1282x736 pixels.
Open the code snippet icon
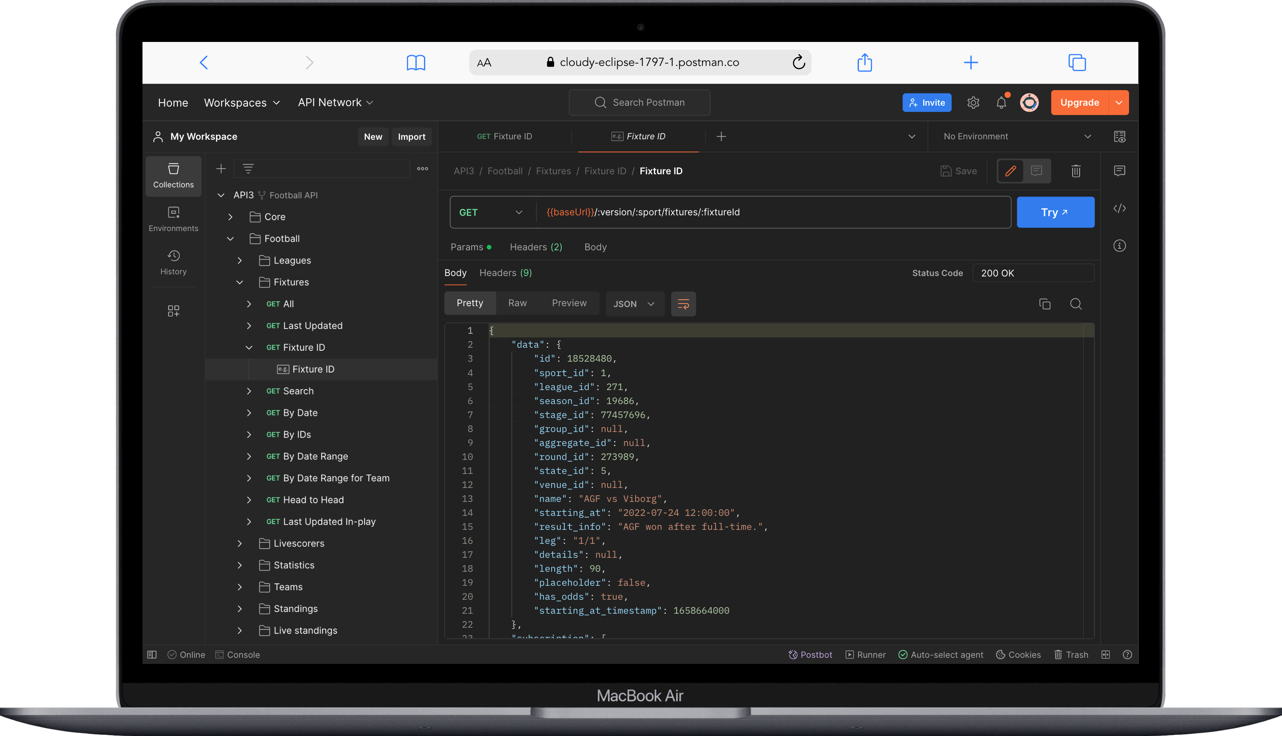[x=1120, y=208]
